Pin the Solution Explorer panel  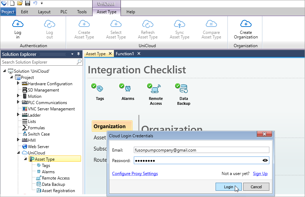click(x=78, y=54)
